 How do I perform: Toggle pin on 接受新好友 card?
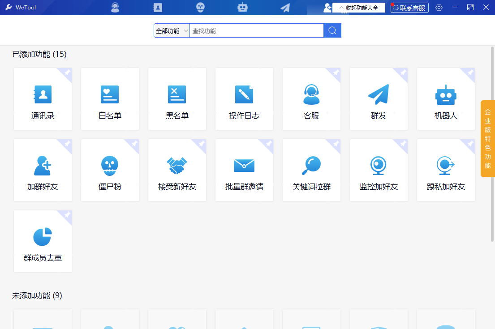click(202, 144)
